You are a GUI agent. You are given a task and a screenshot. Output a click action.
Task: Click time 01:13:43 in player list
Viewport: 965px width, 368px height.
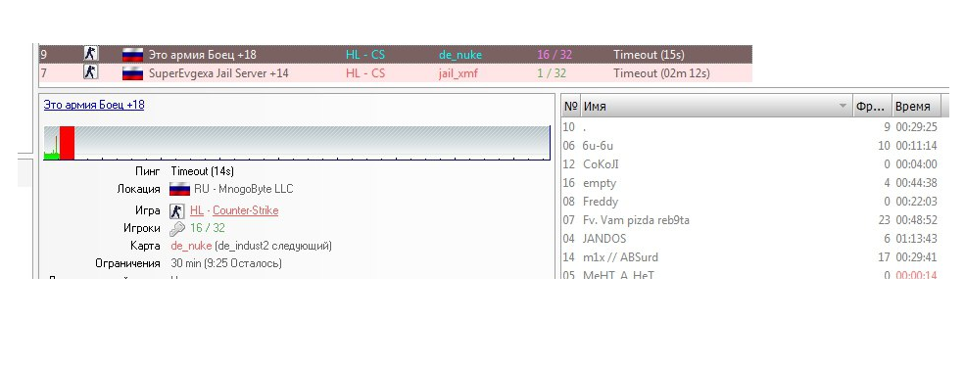point(916,239)
